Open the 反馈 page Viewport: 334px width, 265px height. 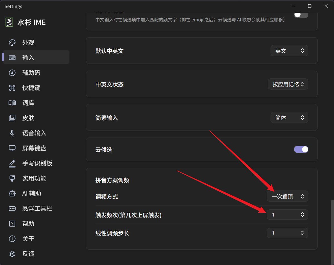pos(36,254)
